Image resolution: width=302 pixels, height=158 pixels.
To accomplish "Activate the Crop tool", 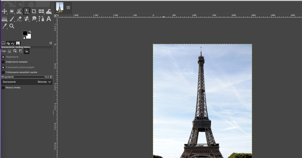I will (x=34, y=11).
